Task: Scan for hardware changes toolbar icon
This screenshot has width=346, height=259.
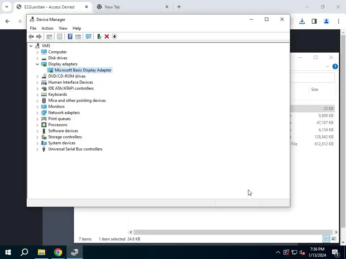Action: click(89, 36)
